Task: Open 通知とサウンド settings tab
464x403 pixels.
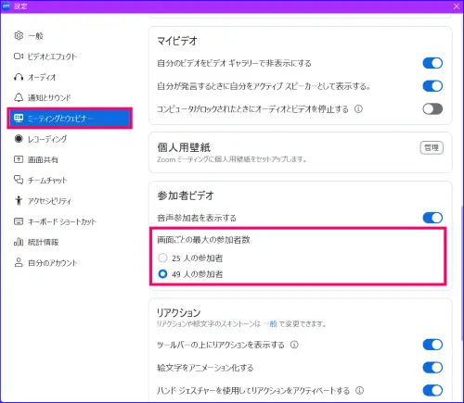Action: pyautogui.click(x=70, y=97)
